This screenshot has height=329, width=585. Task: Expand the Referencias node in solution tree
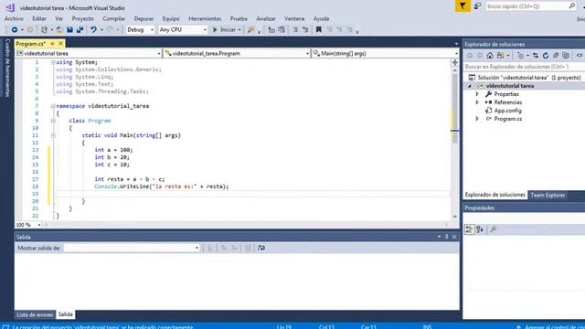click(477, 102)
